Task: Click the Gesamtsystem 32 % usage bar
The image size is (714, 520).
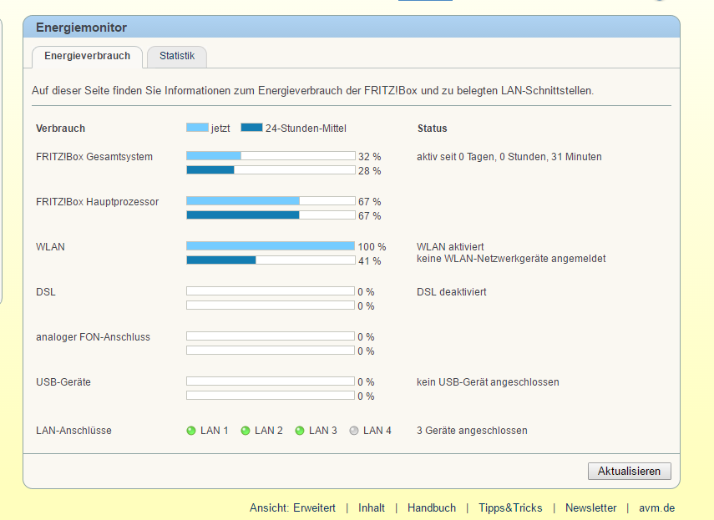Action: pos(271,156)
